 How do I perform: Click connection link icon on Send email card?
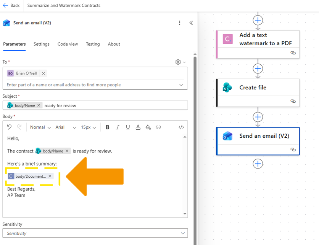[x=293, y=150]
